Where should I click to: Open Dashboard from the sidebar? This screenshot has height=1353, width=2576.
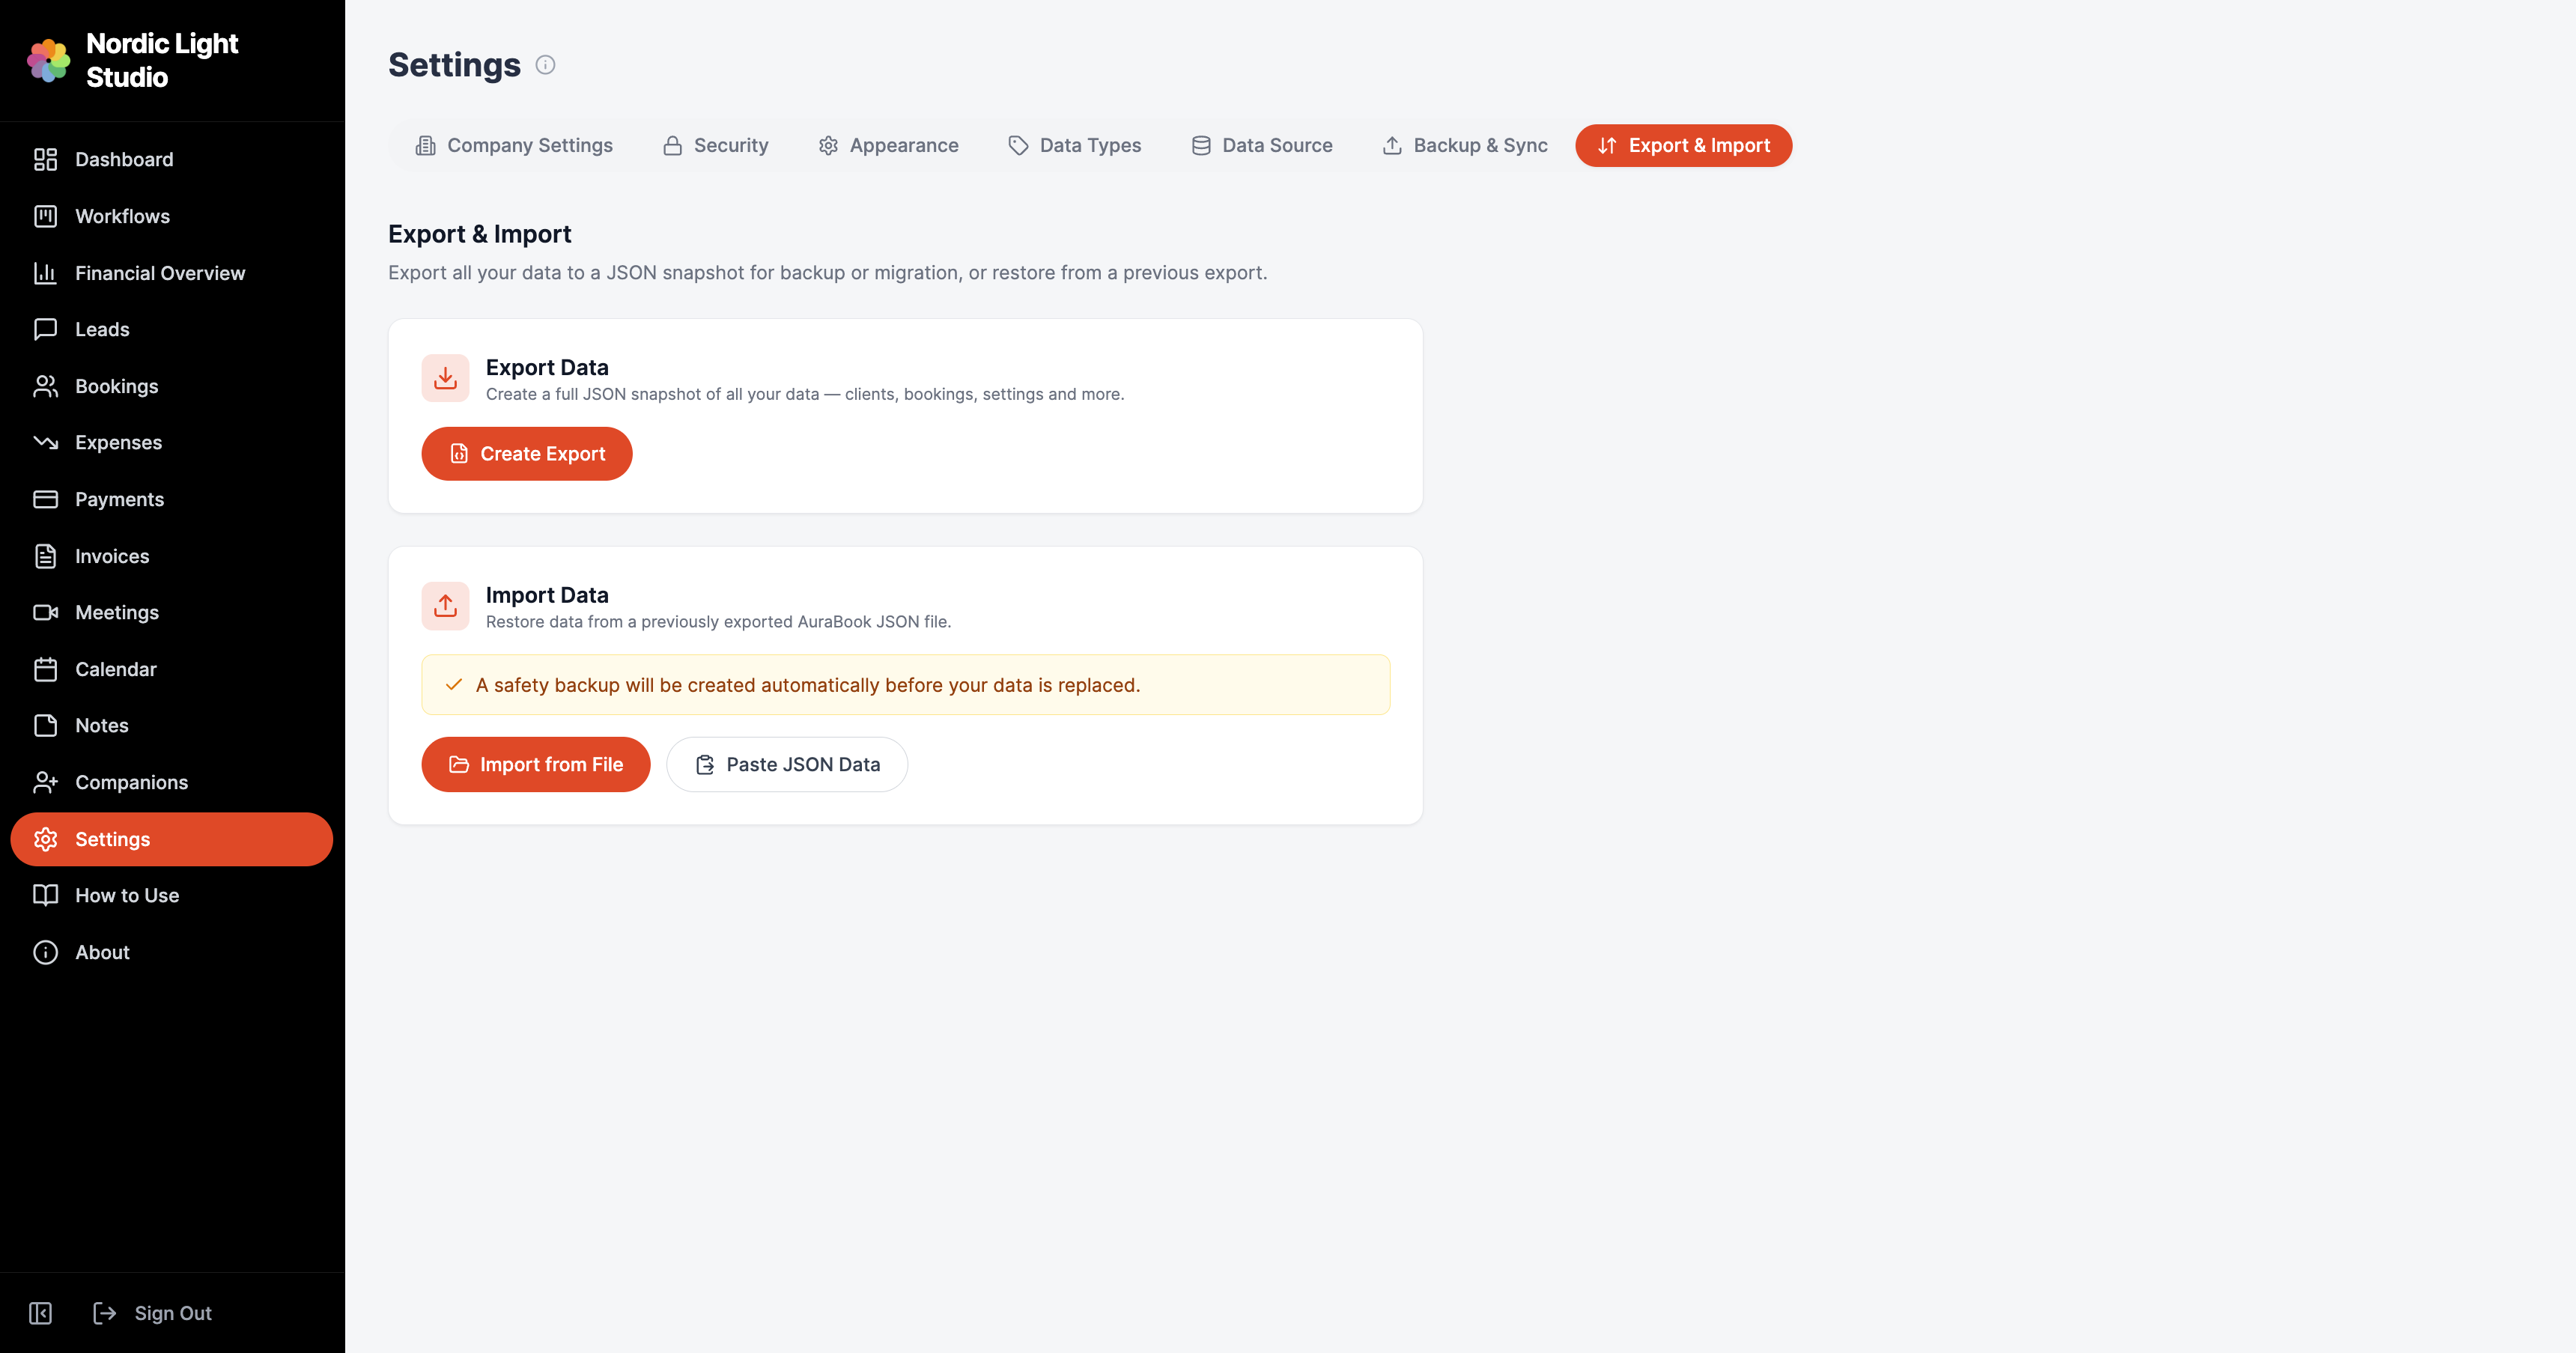tap(124, 159)
